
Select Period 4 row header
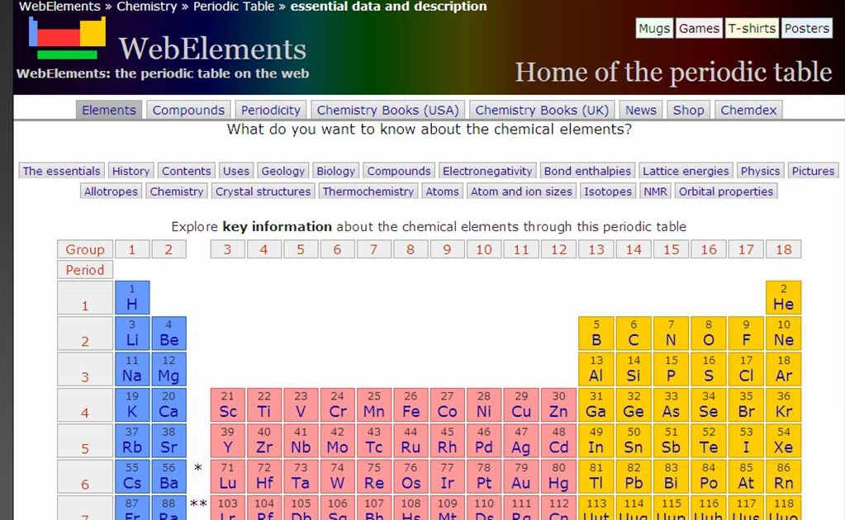pyautogui.click(x=84, y=404)
